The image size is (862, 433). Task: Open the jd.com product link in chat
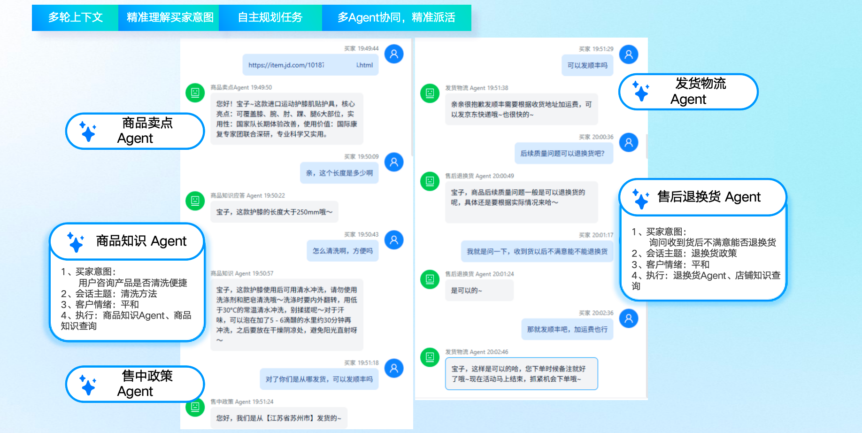pos(310,65)
